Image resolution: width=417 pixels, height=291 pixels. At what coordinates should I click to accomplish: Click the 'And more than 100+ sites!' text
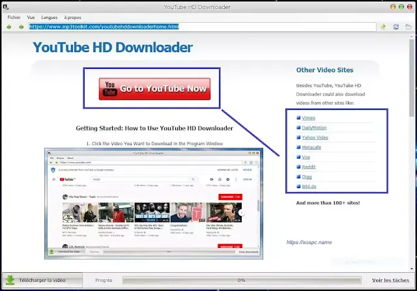point(328,202)
